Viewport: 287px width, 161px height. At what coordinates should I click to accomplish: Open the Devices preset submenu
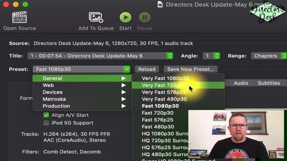[x=82, y=92]
